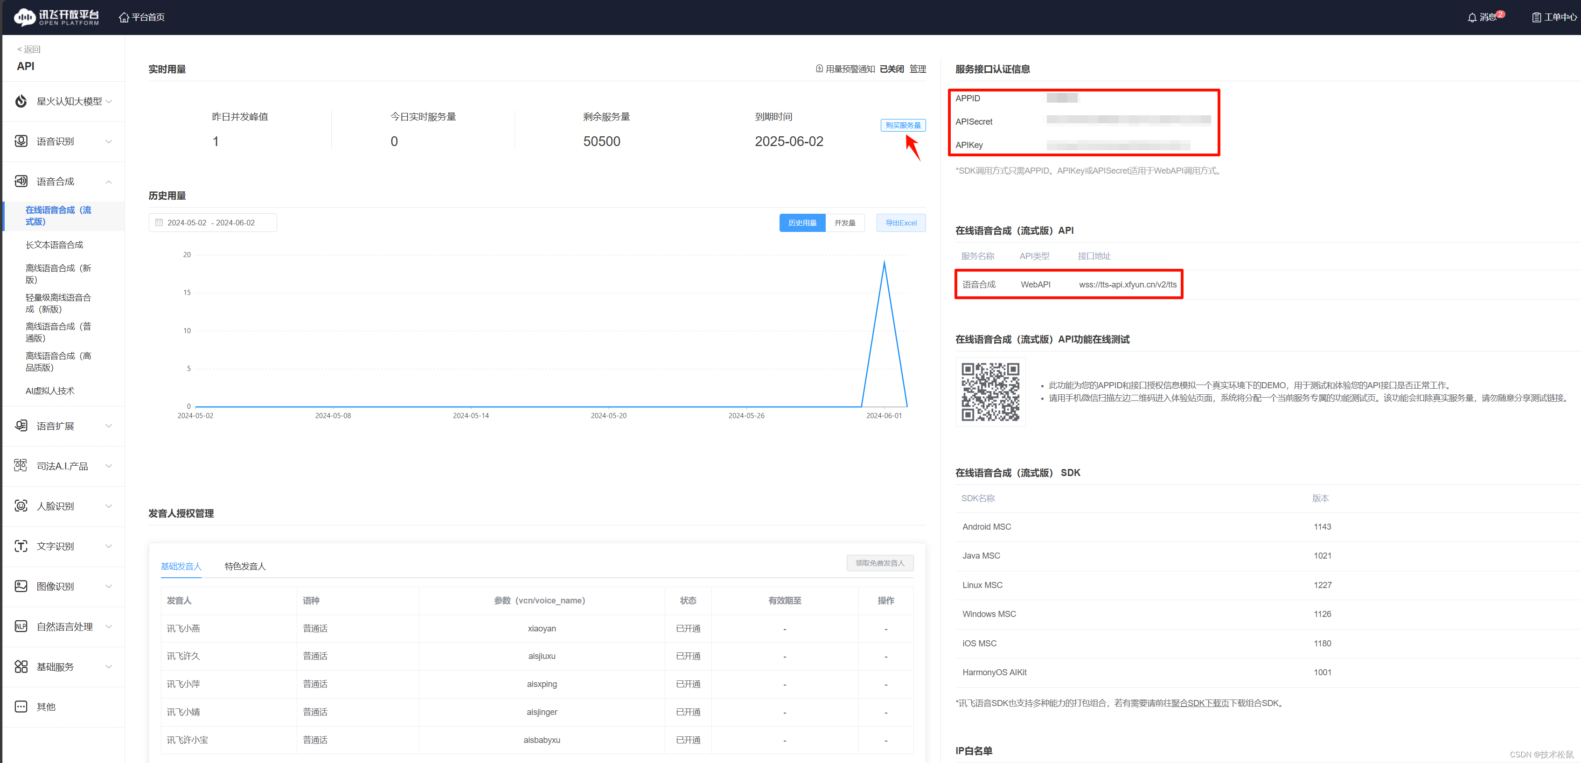
Task: Click the text recognition sidebar icon
Action: pos(21,546)
